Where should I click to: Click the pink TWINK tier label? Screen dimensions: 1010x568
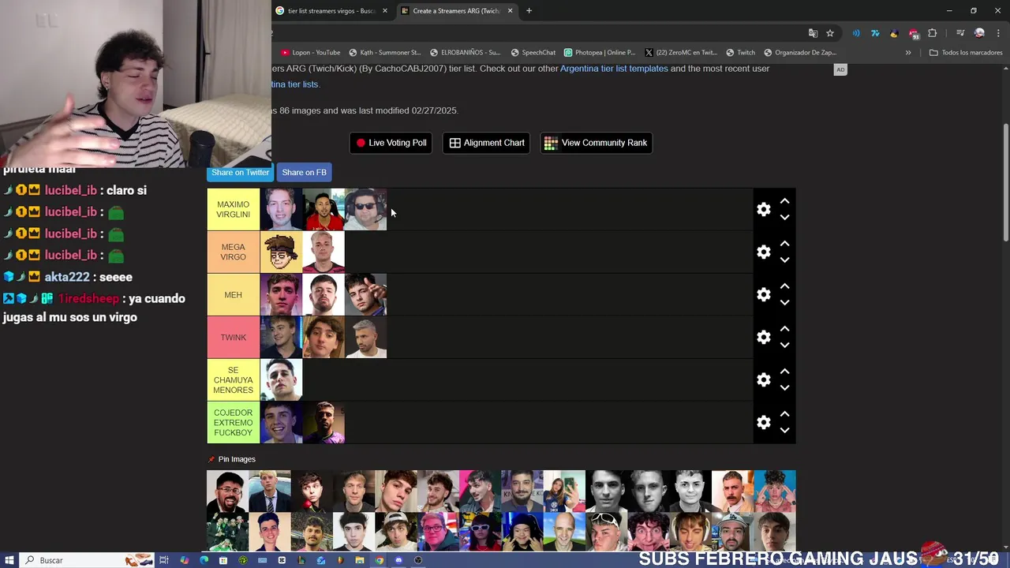coord(234,338)
